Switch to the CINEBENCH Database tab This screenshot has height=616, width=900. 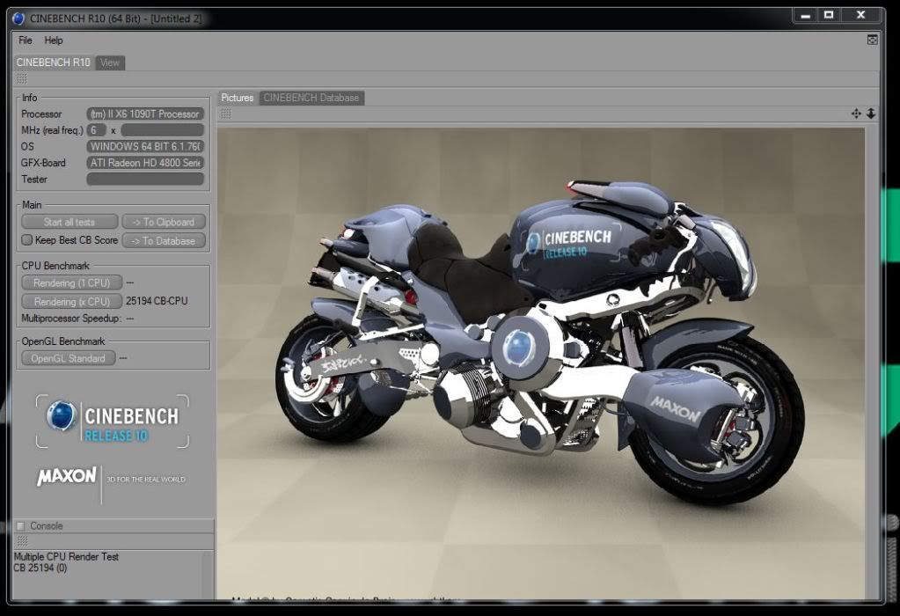pyautogui.click(x=311, y=99)
